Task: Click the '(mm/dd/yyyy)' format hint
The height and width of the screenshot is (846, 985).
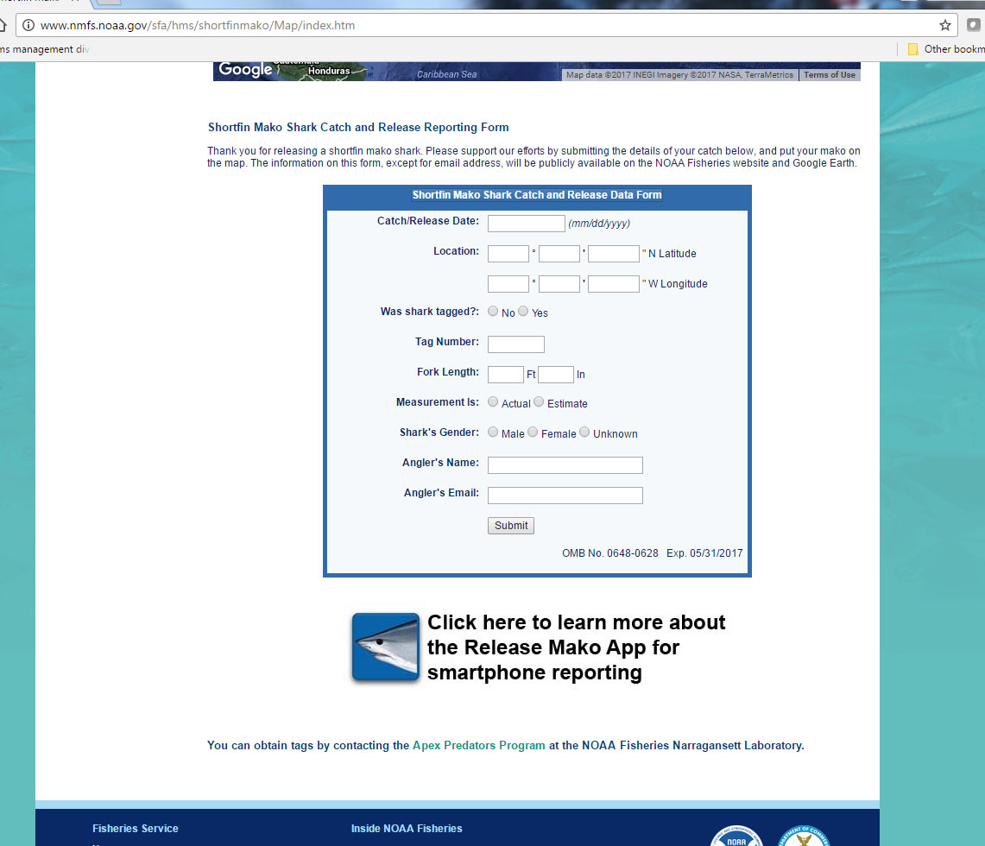Action: click(599, 224)
